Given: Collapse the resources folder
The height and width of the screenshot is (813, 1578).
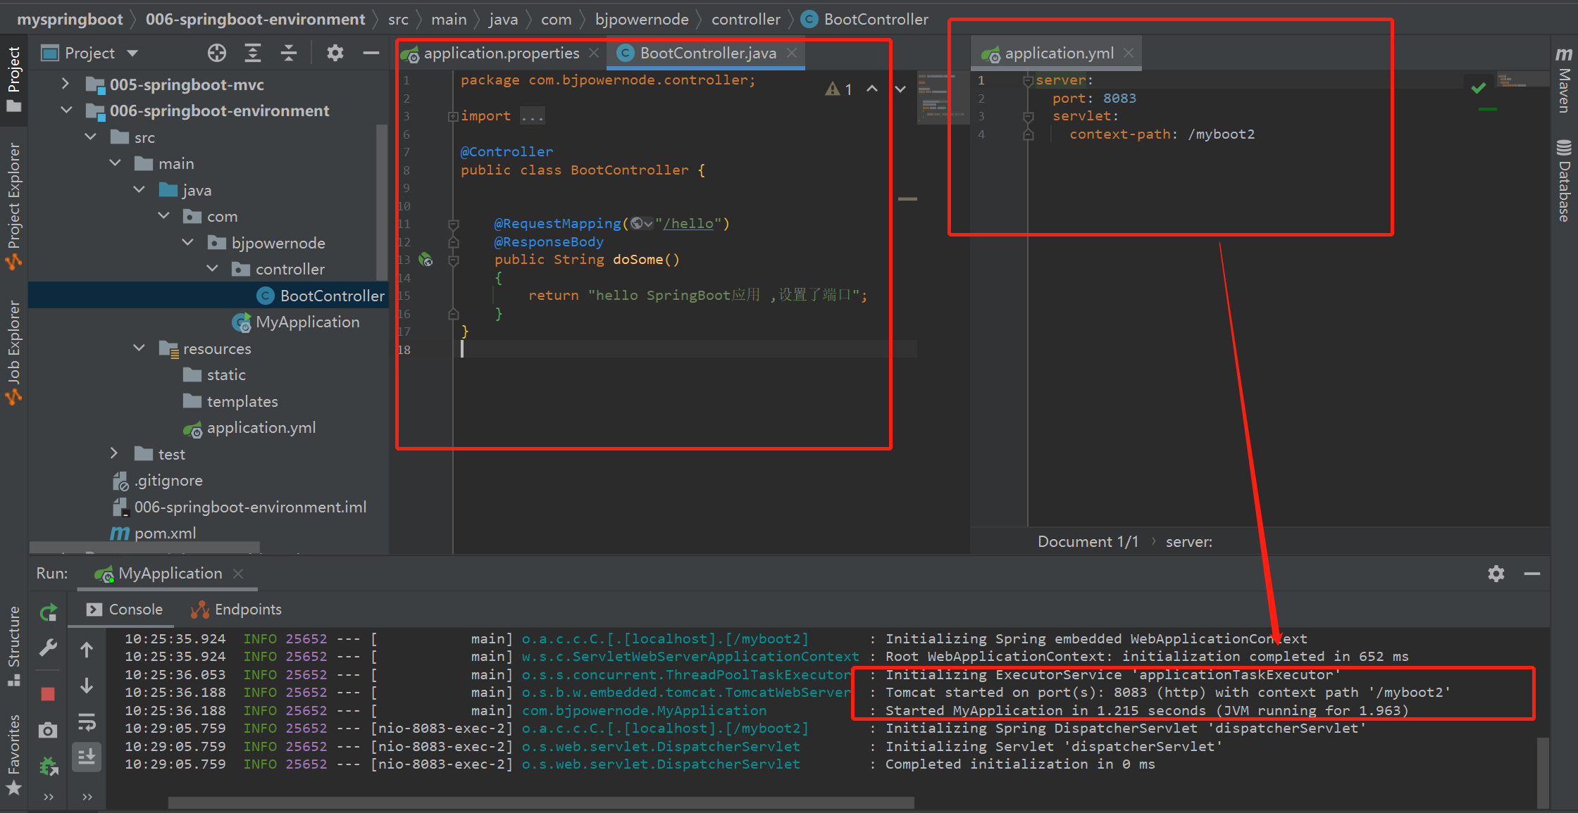Looking at the screenshot, I should coord(139,348).
